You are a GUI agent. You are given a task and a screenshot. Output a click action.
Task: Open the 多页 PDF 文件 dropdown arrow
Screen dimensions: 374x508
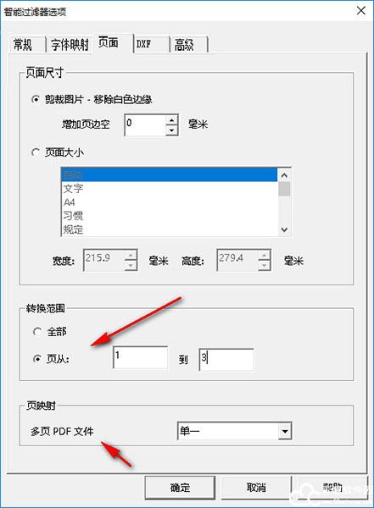tap(285, 431)
